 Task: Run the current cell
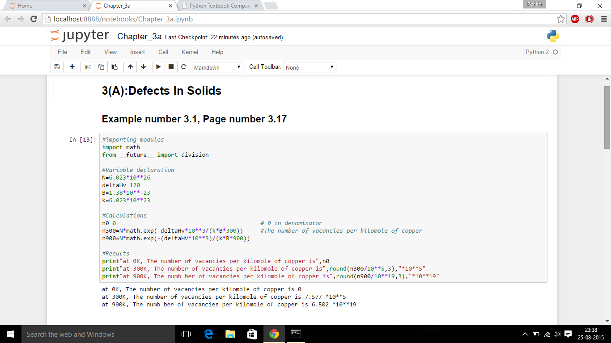coord(158,67)
